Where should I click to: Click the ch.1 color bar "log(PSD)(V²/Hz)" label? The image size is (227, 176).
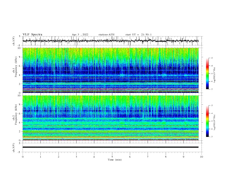215,75
